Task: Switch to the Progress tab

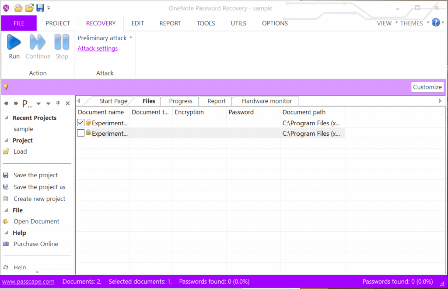Action: point(179,101)
